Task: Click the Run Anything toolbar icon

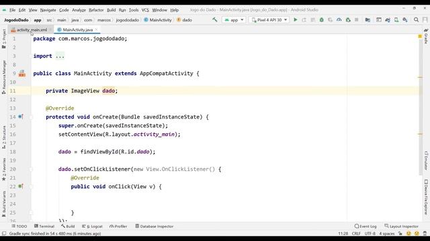Action: (379, 19)
